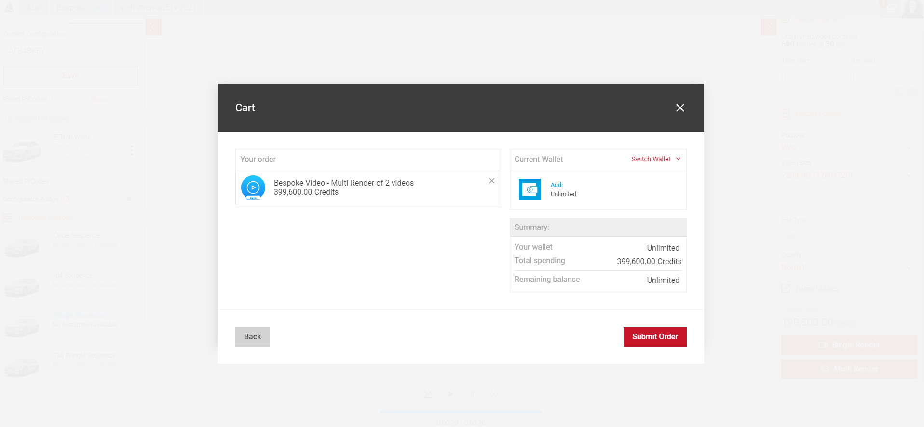924x427 pixels.
Task: Click the Bespoke Video beta play icon
Action: 253,187
